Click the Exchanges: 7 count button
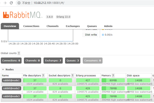154x103 pixels. click(x=53, y=60)
